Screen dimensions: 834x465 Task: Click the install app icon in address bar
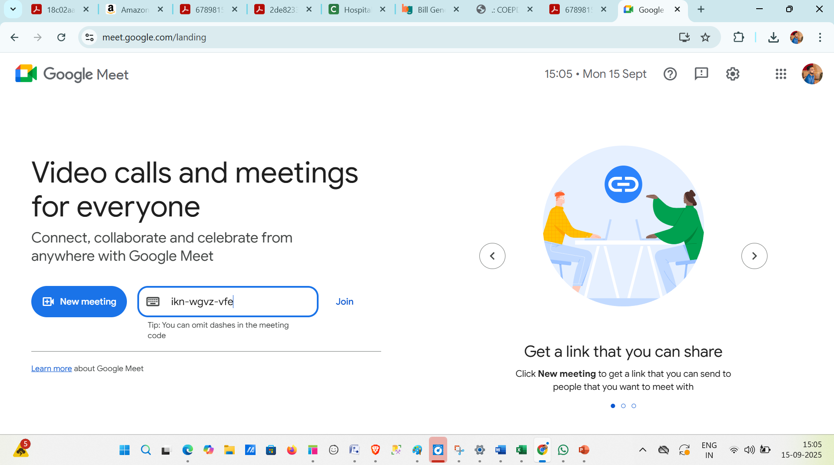click(684, 37)
